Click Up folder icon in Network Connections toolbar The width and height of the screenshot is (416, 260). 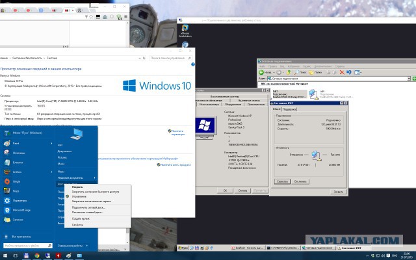point(289,72)
